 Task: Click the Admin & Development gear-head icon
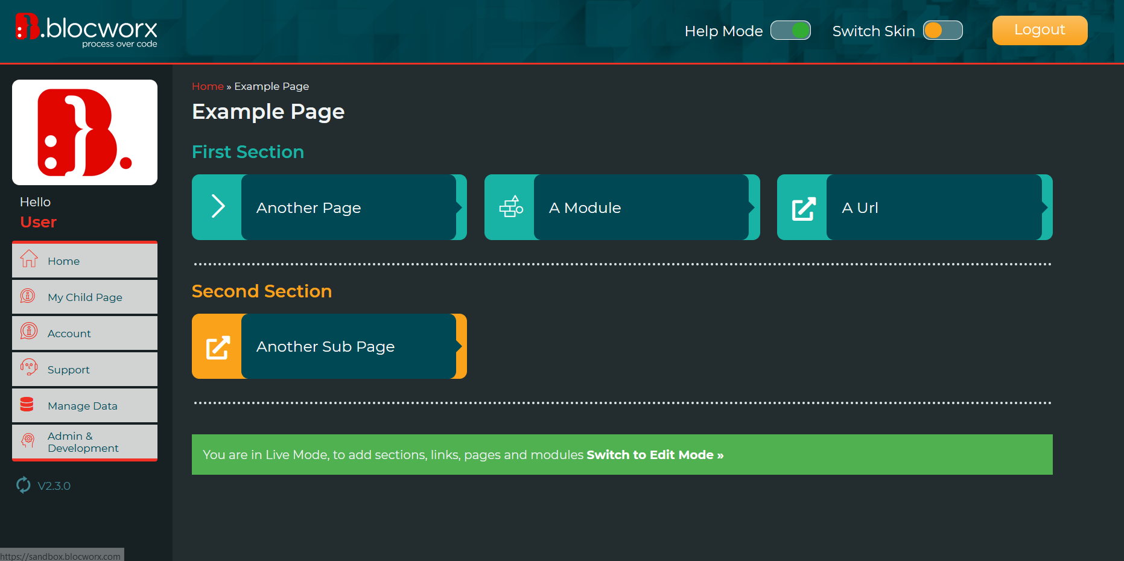(x=28, y=440)
